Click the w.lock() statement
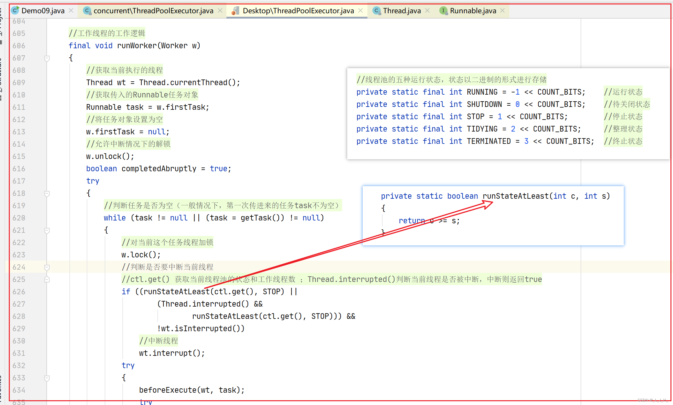The image size is (673, 405). pyautogui.click(x=141, y=255)
